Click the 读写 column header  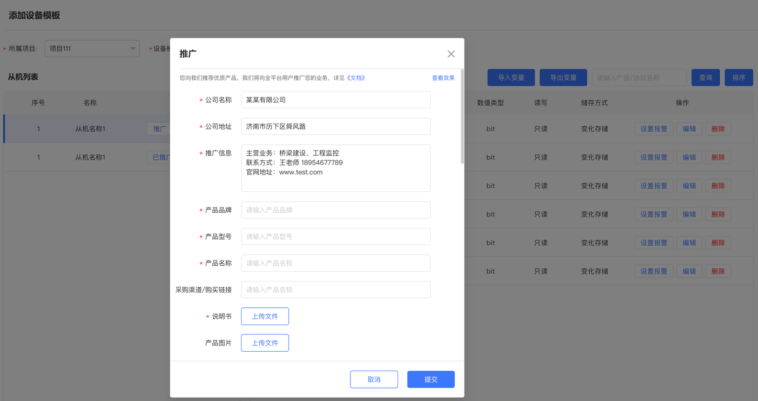point(541,103)
